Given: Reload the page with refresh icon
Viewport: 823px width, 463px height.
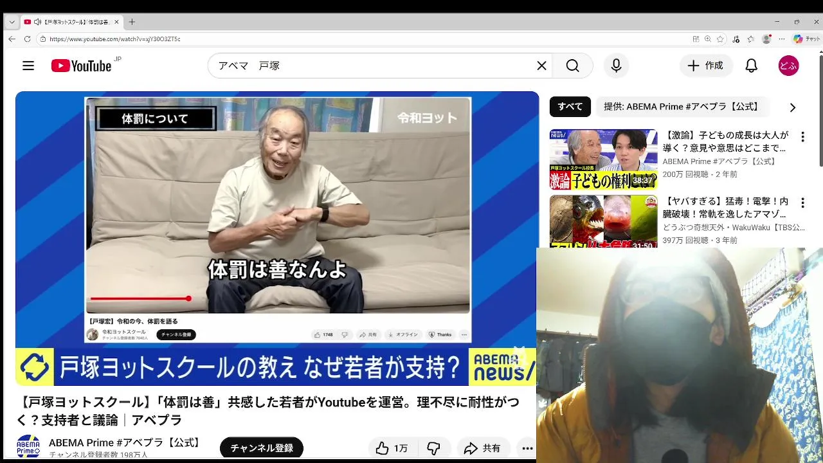Looking at the screenshot, I should coord(27,39).
